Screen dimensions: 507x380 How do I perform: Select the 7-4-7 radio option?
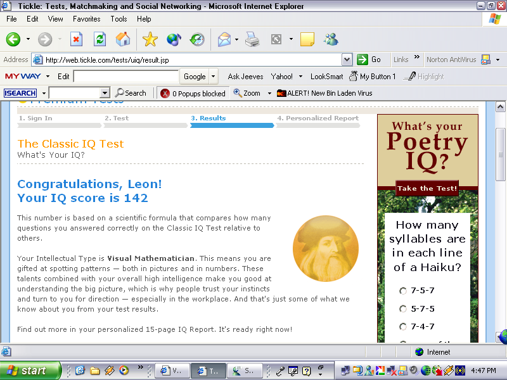pyautogui.click(x=403, y=327)
